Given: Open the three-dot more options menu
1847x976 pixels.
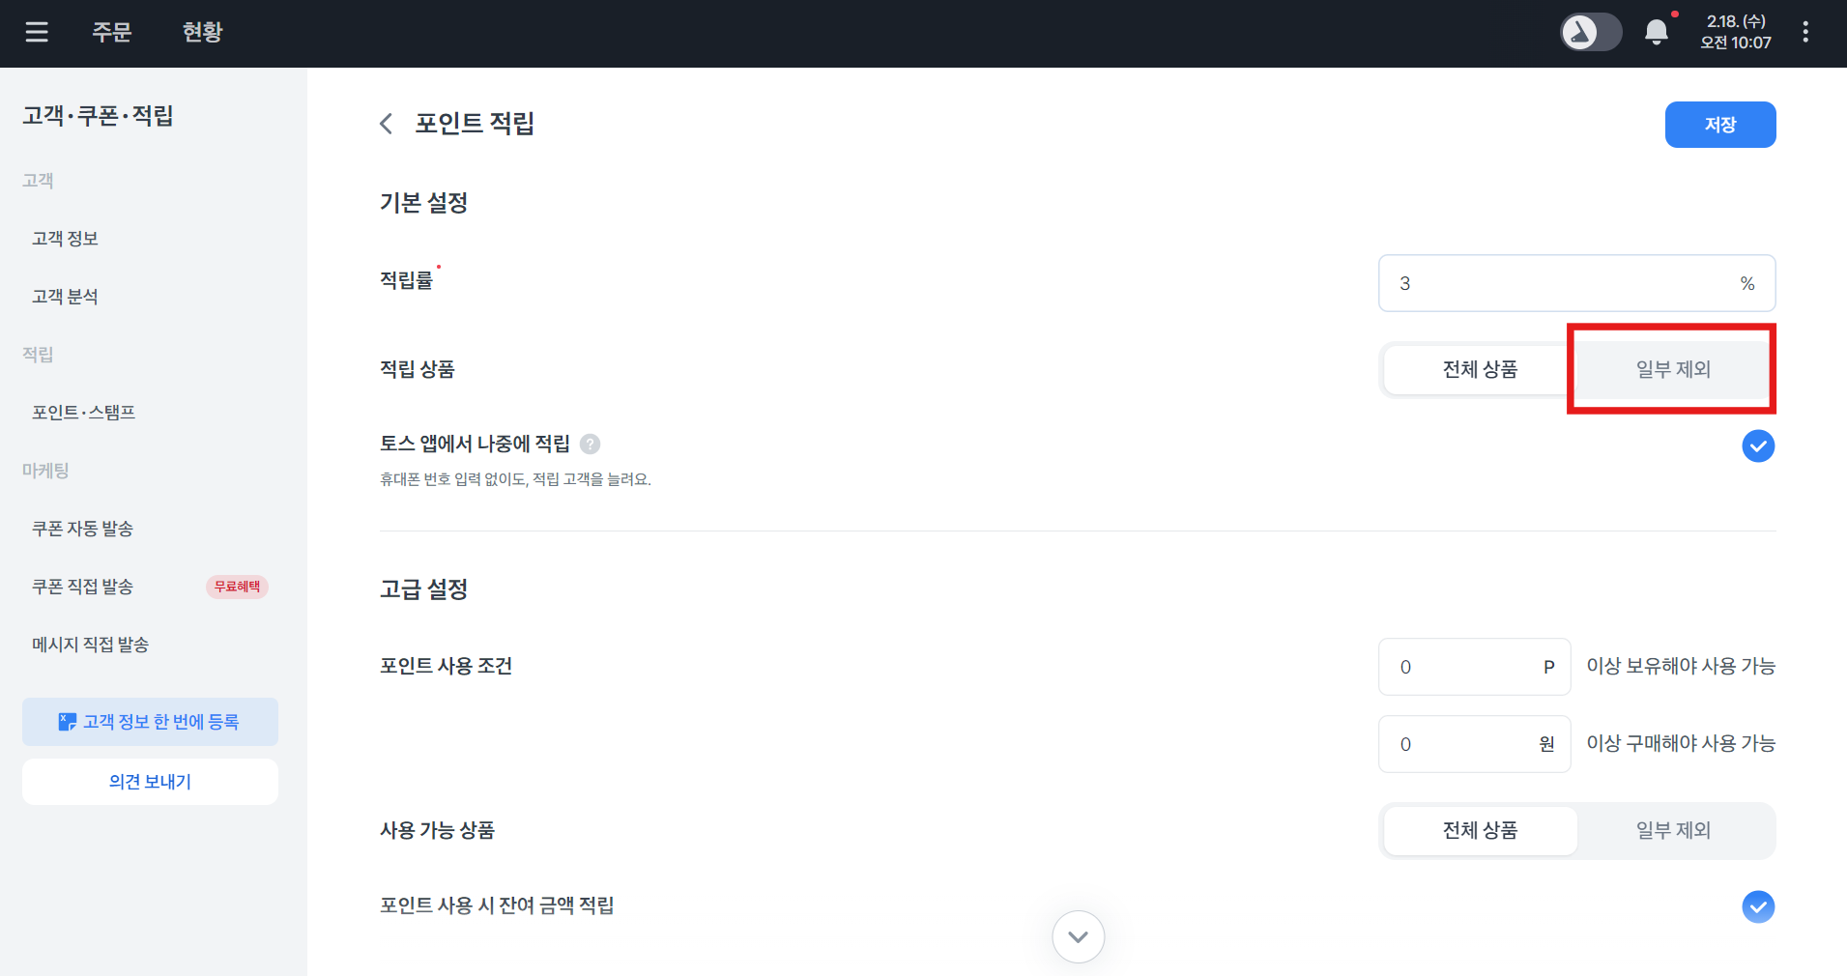Looking at the screenshot, I should click(1804, 32).
